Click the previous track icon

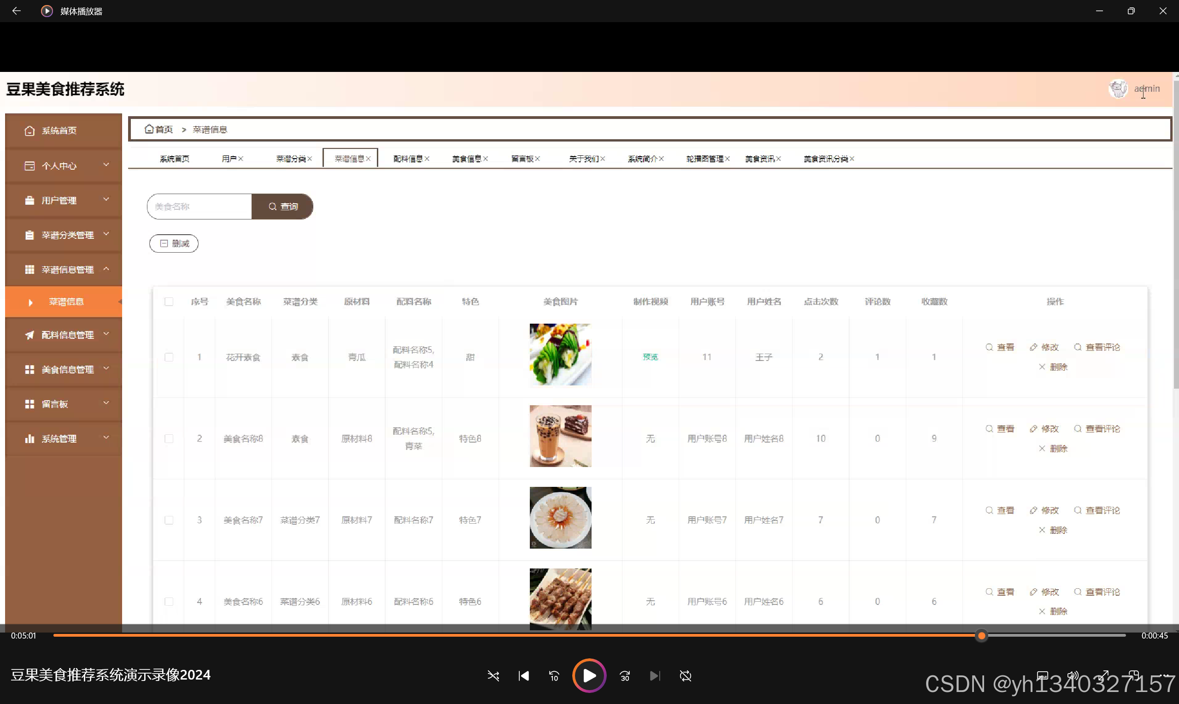pyautogui.click(x=524, y=675)
